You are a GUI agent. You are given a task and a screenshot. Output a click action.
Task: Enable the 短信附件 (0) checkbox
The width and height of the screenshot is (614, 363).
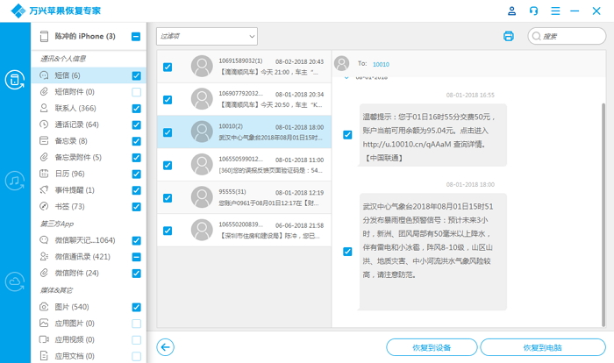click(136, 92)
